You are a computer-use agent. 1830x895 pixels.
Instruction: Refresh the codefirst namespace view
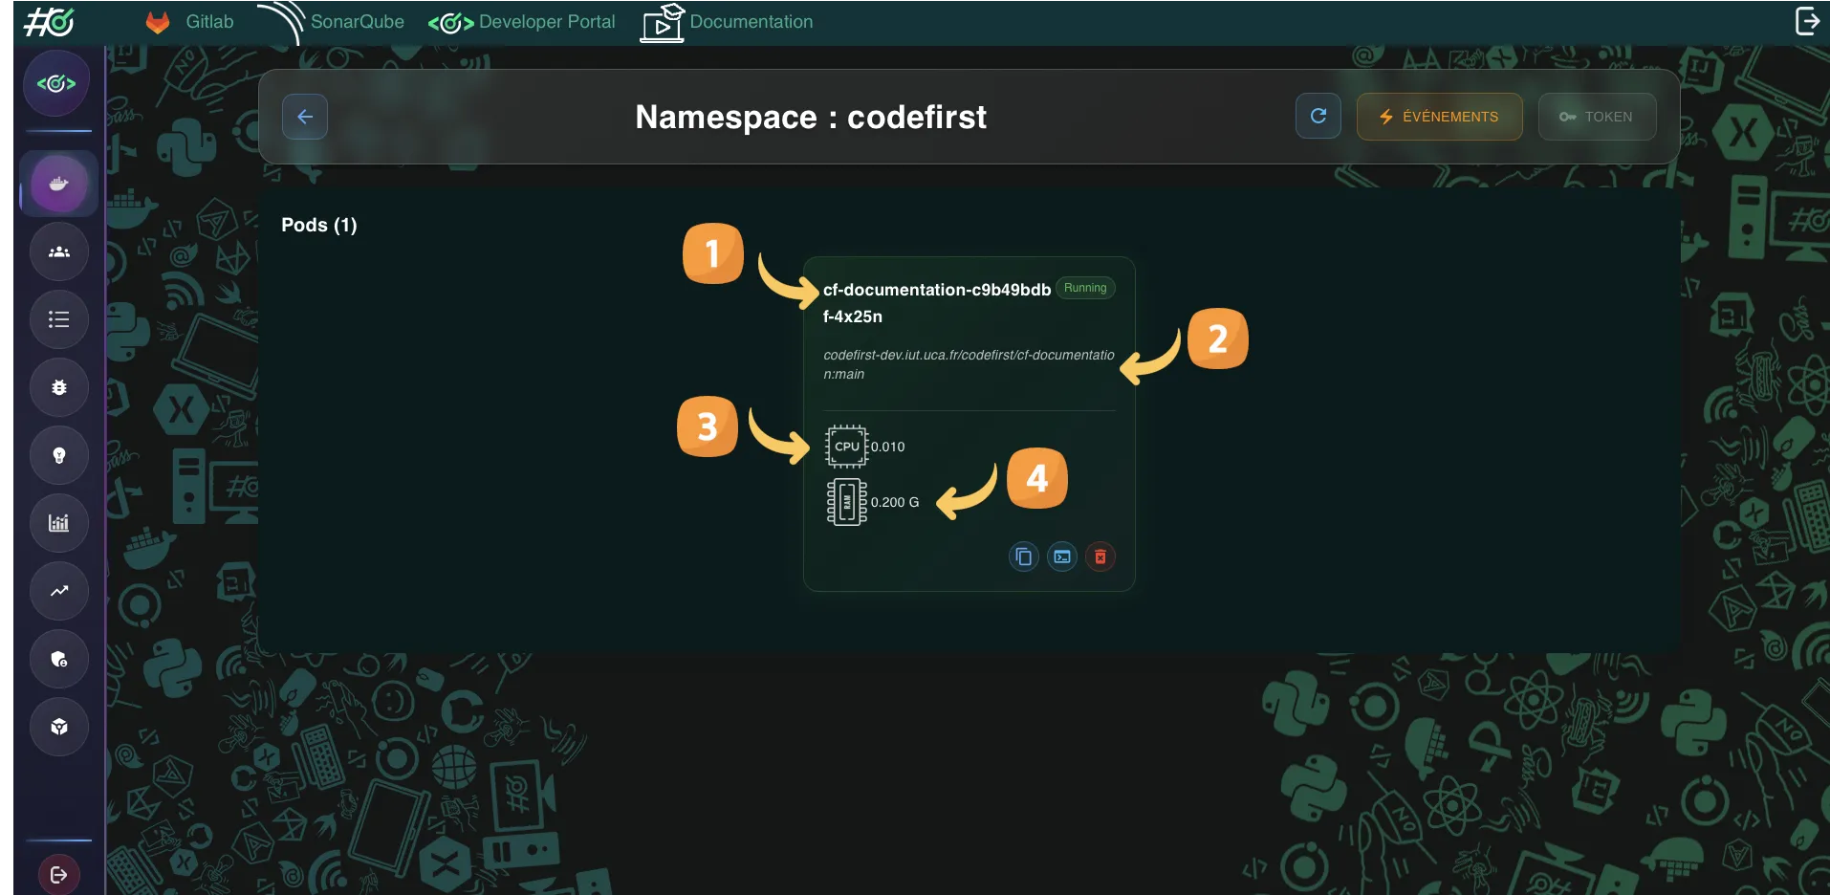(x=1318, y=116)
